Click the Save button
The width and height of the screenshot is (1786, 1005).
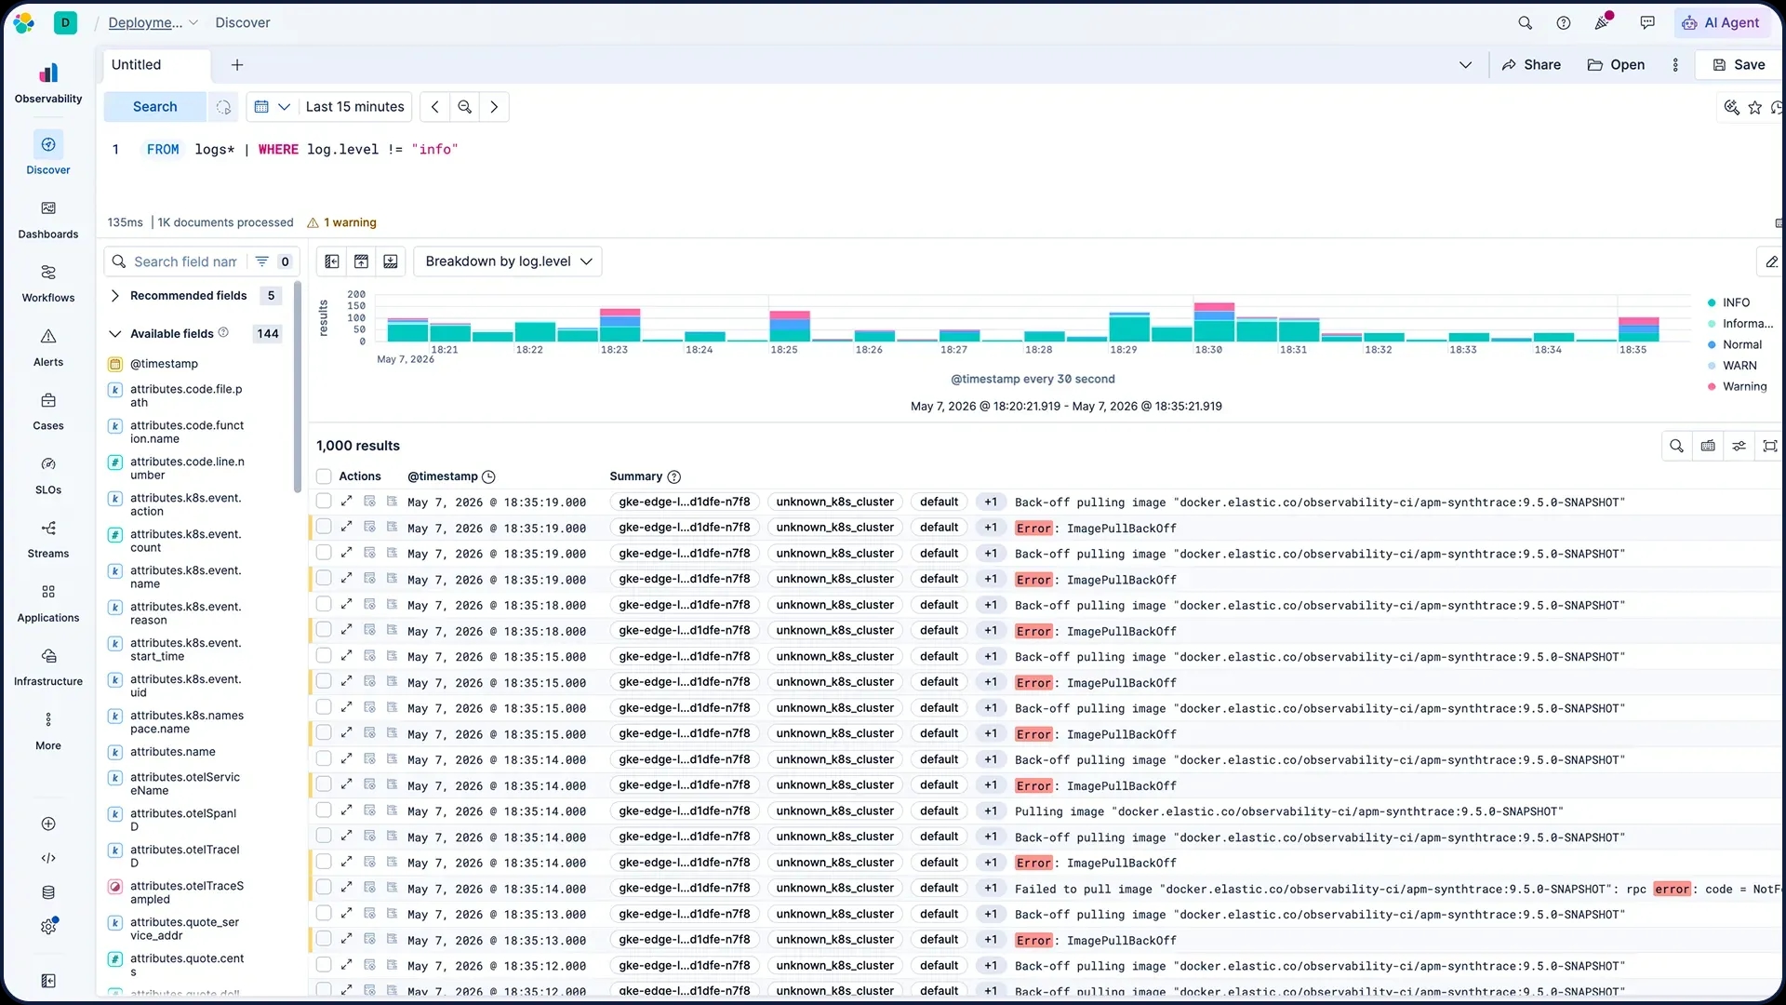tap(1739, 65)
